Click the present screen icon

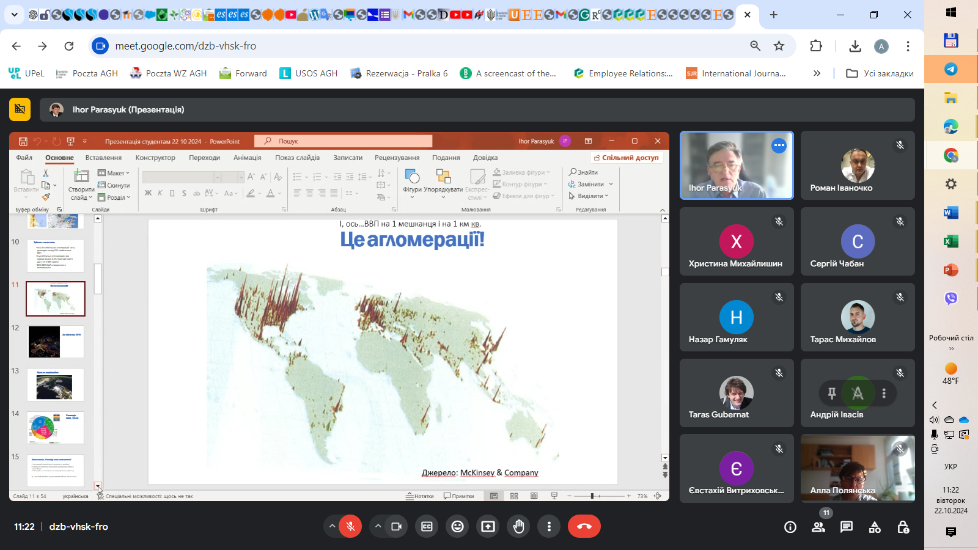coord(488,526)
